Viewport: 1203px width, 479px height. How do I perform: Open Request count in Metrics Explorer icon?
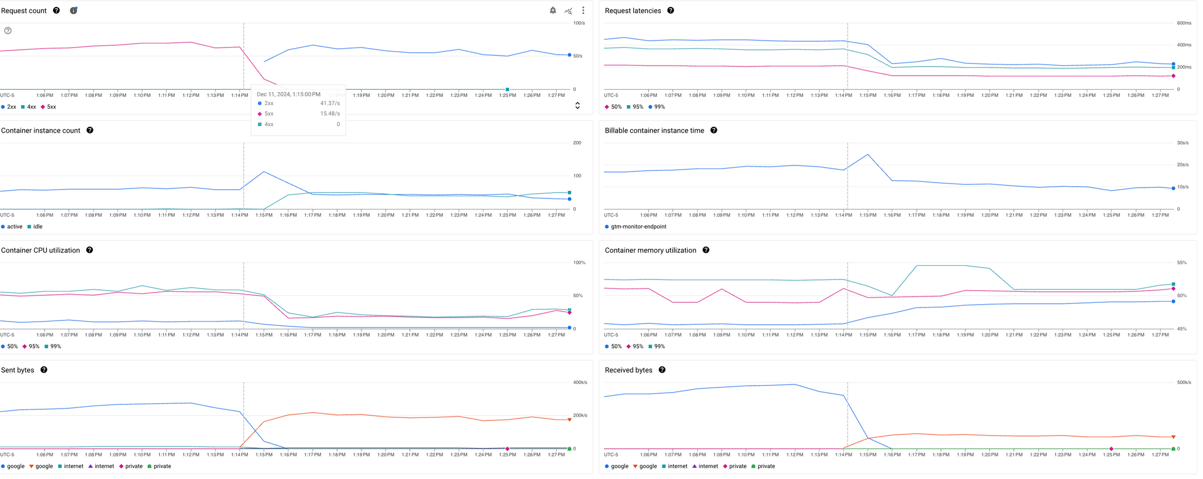(568, 11)
